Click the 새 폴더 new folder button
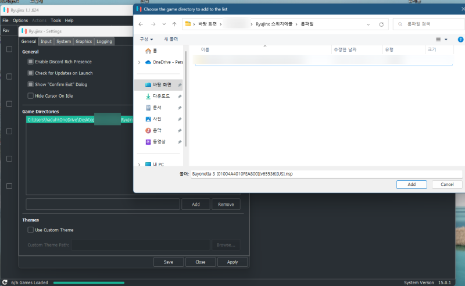Image resolution: width=465 pixels, height=286 pixels. [171, 39]
